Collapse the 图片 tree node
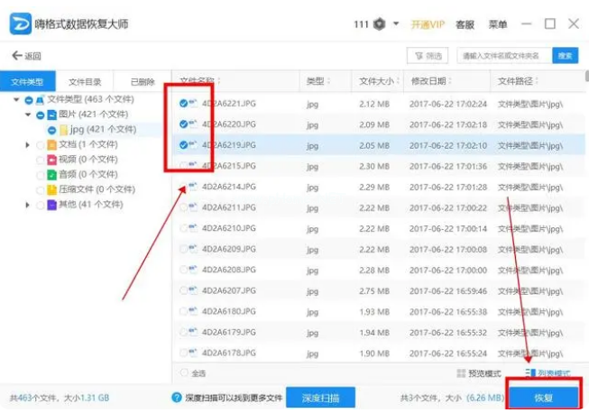Viewport: 589px width, 413px height. [28, 115]
